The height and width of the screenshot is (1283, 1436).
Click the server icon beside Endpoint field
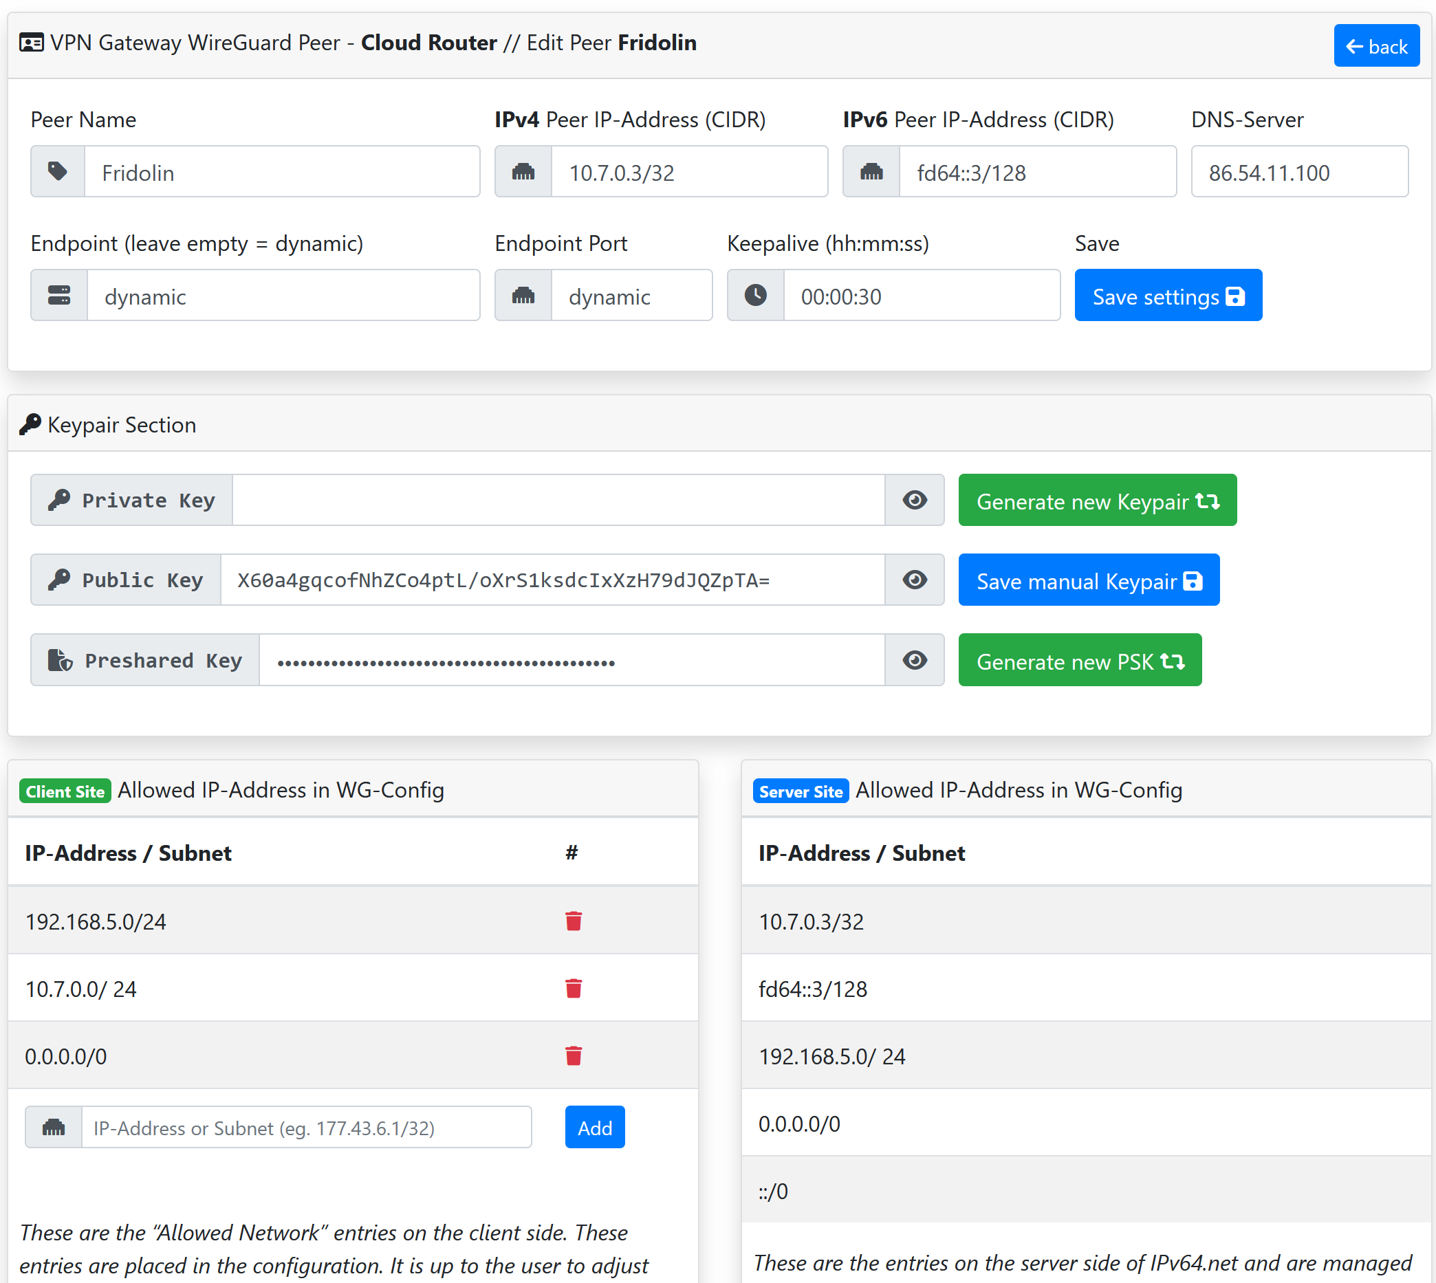(59, 296)
